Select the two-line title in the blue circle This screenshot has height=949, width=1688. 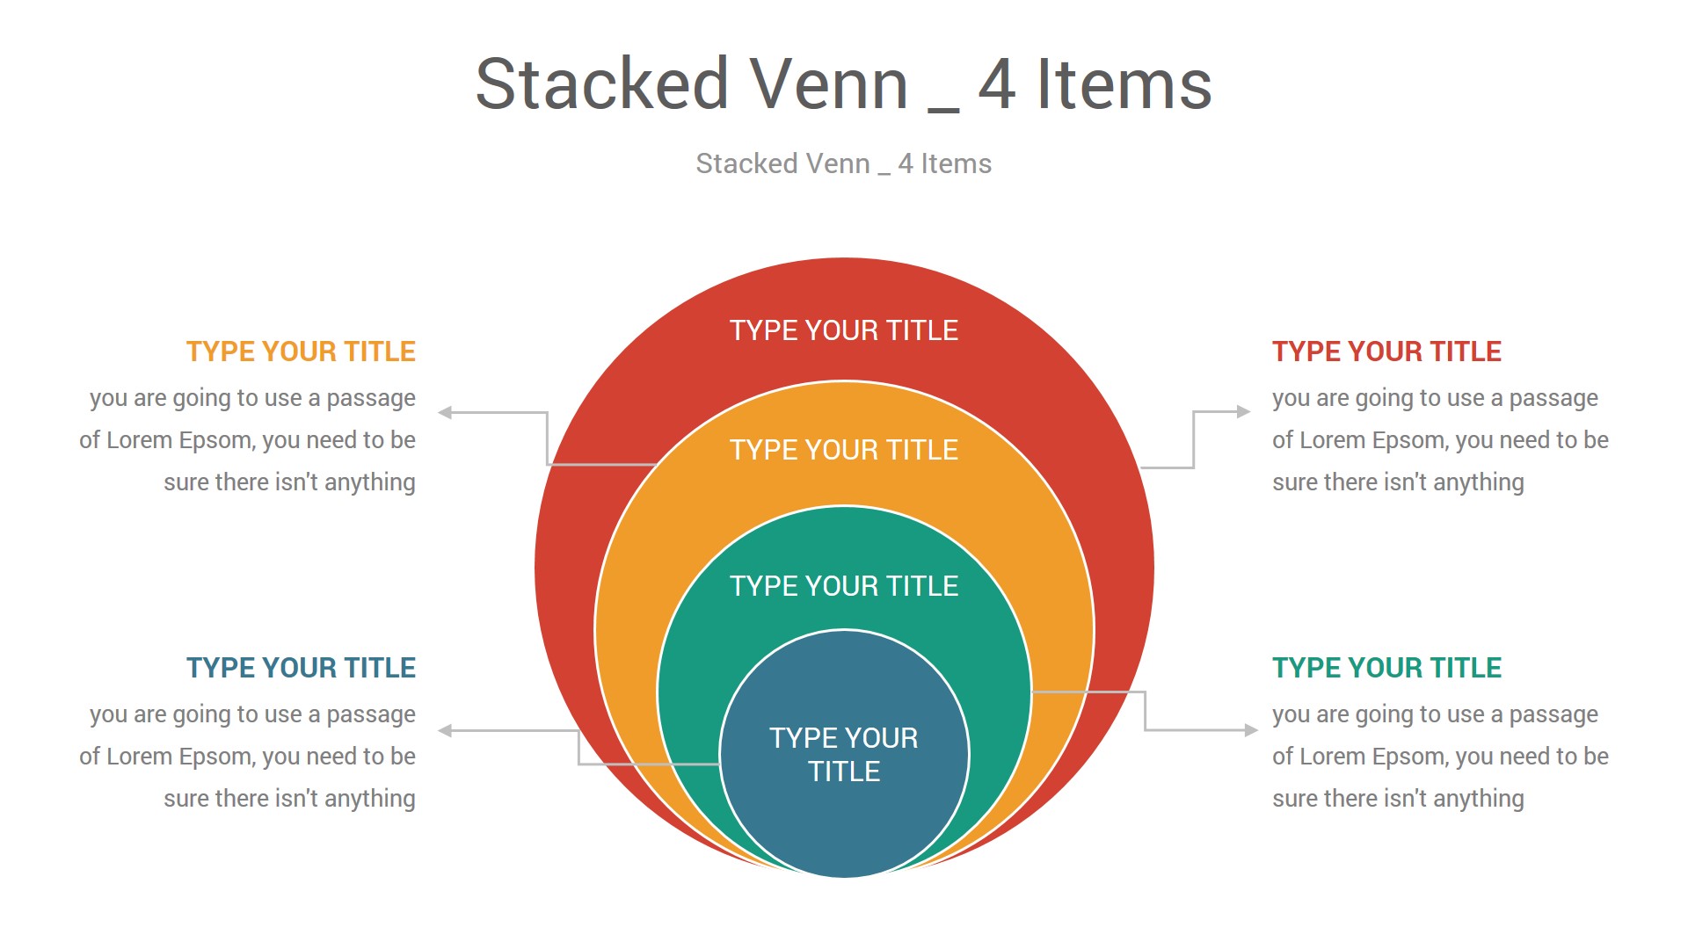[x=843, y=754]
